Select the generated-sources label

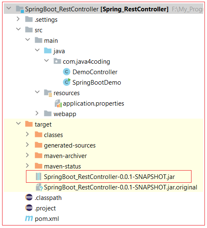[x=70, y=145]
